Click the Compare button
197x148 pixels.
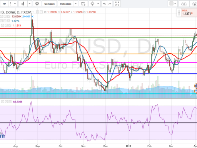pyautogui.click(x=49, y=4)
